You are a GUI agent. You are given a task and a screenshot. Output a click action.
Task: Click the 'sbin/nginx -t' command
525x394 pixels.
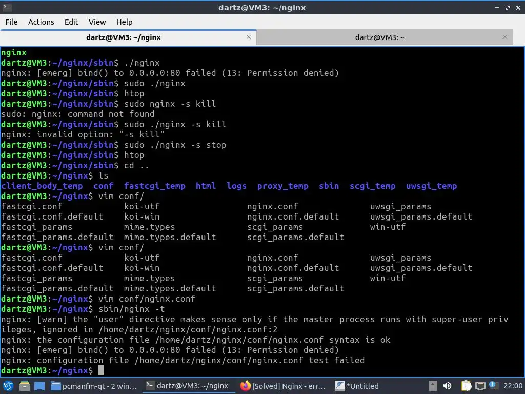pos(131,309)
